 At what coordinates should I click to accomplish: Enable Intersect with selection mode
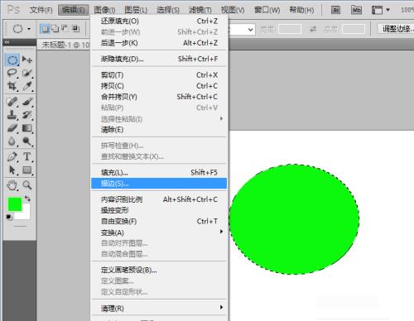point(75,28)
